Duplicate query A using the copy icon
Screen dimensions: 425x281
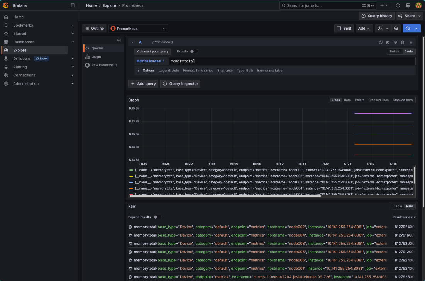tap(388, 42)
